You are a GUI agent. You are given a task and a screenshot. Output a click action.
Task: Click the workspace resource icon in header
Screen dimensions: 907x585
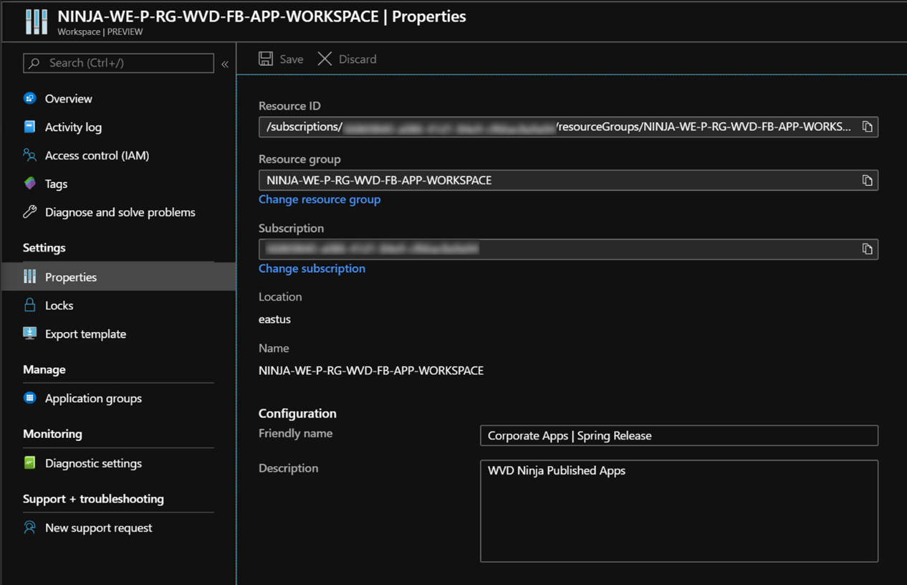click(x=37, y=22)
